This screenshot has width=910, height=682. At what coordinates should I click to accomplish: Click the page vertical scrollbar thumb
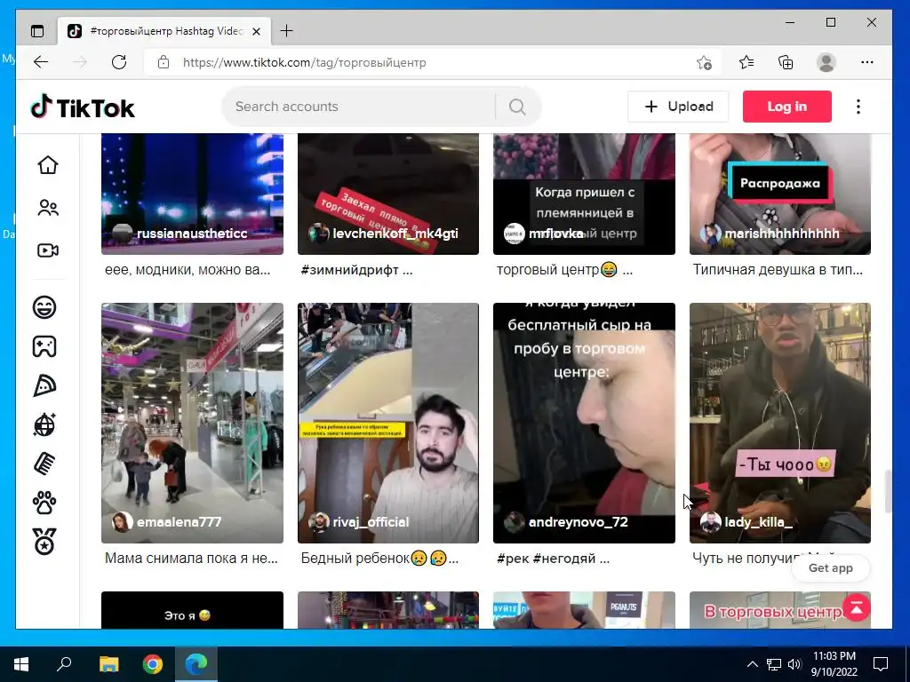pos(888,492)
